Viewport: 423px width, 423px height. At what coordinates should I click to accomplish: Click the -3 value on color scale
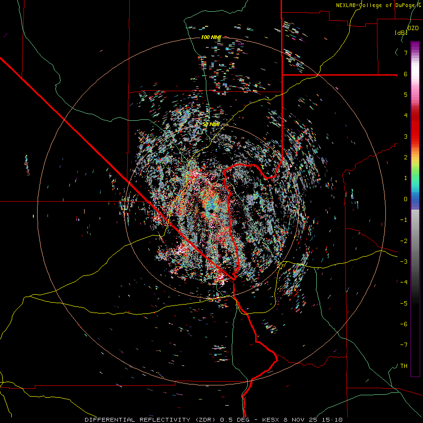coord(404,261)
